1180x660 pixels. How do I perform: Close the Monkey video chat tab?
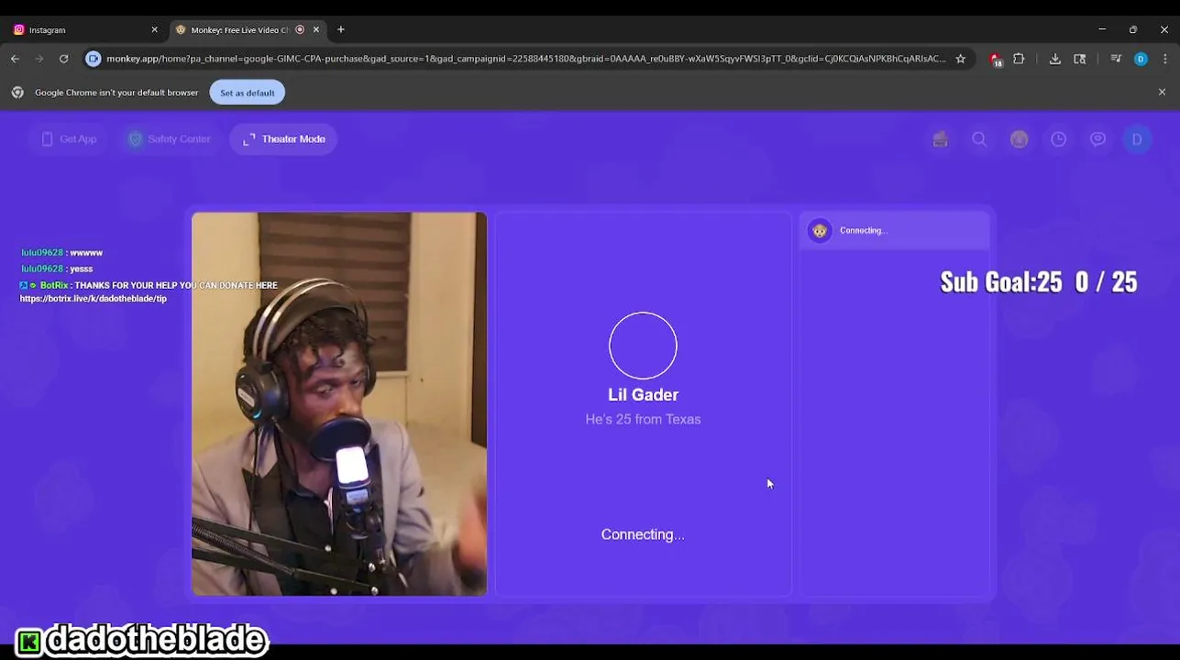coord(316,29)
